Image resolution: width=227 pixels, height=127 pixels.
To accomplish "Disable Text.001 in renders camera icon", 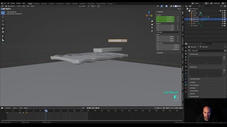I will pos(225,26).
